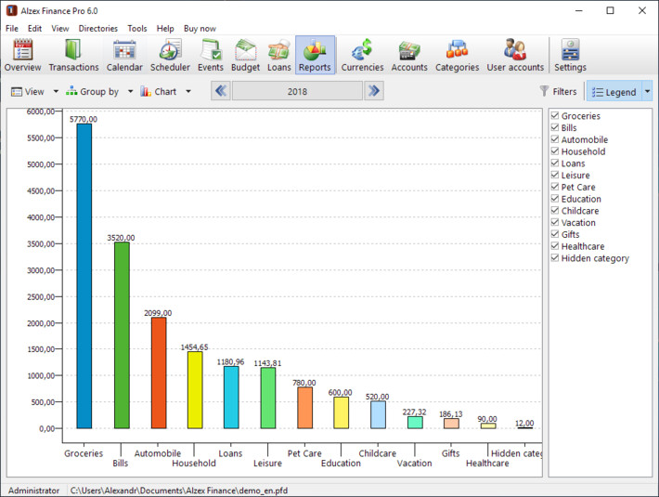Click the blue Groceries bar

coord(84,276)
